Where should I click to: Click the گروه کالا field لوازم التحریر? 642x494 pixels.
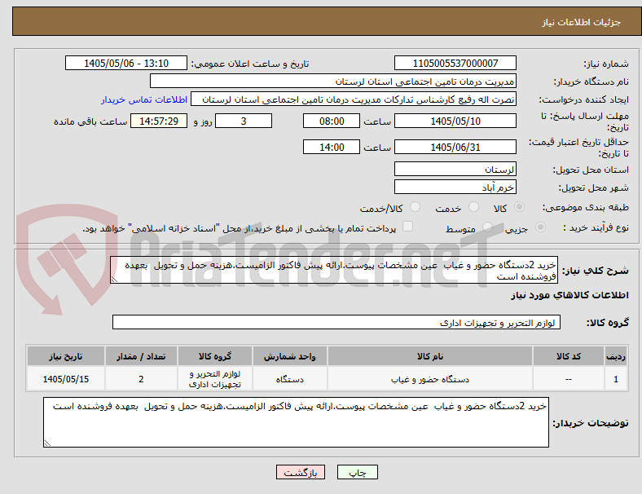336,322
